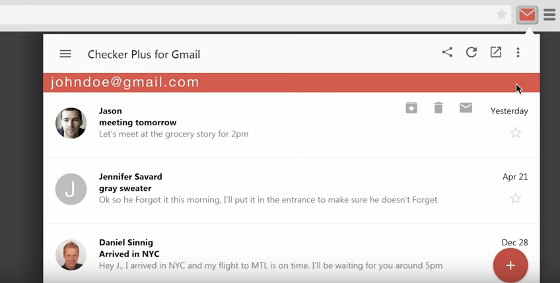Archive the Jason meeting tomorrow email
The height and width of the screenshot is (283, 560).
(x=411, y=108)
